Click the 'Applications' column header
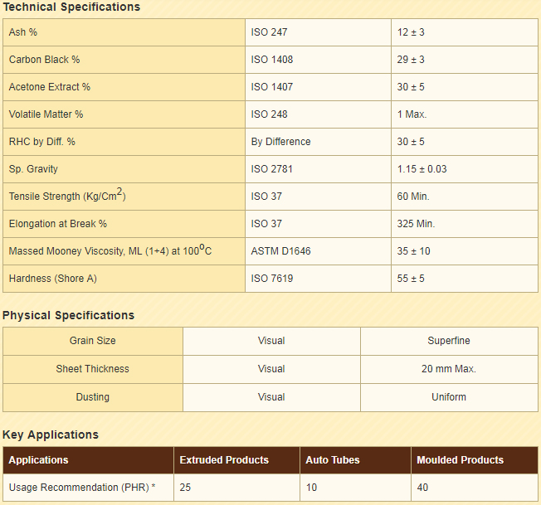541x505 pixels. coord(88,460)
